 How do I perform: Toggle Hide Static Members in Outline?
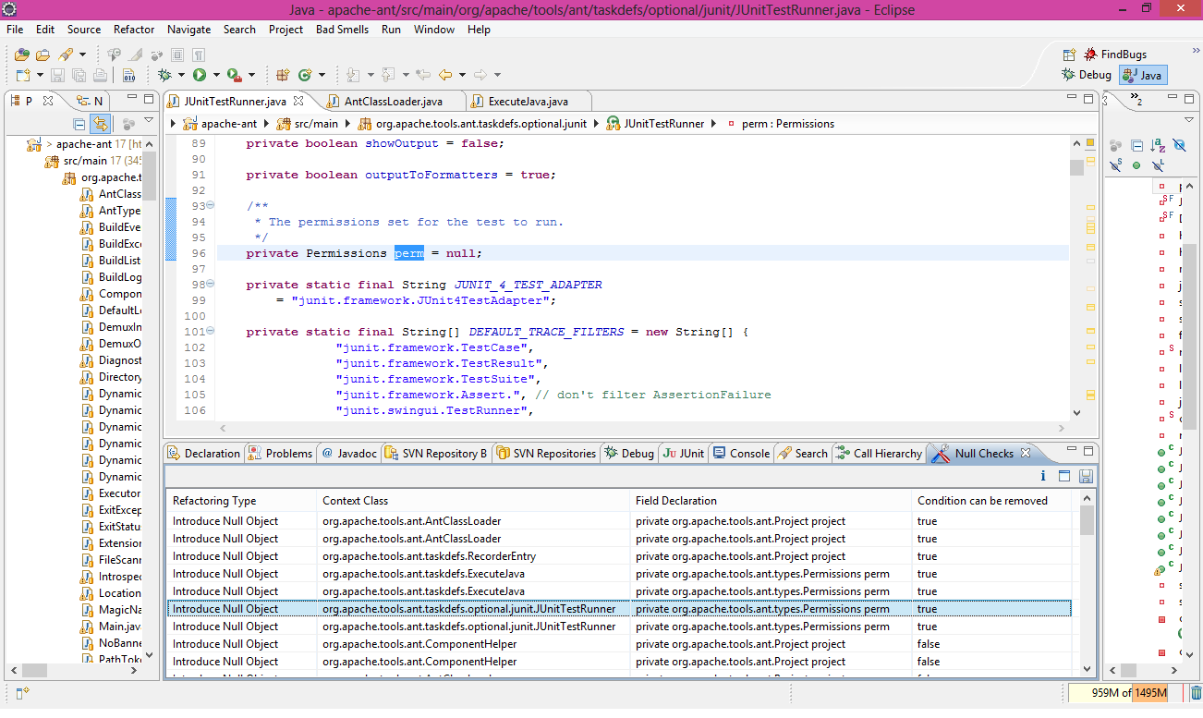[x=1115, y=165]
